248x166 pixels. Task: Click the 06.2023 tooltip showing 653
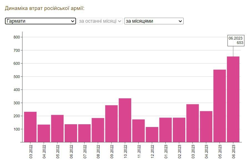236,41
